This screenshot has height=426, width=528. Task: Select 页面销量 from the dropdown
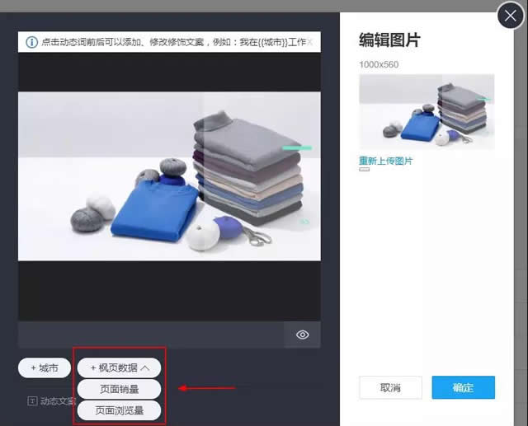(119, 389)
